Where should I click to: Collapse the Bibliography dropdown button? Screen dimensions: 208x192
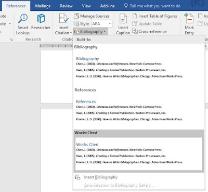[x=90, y=32]
